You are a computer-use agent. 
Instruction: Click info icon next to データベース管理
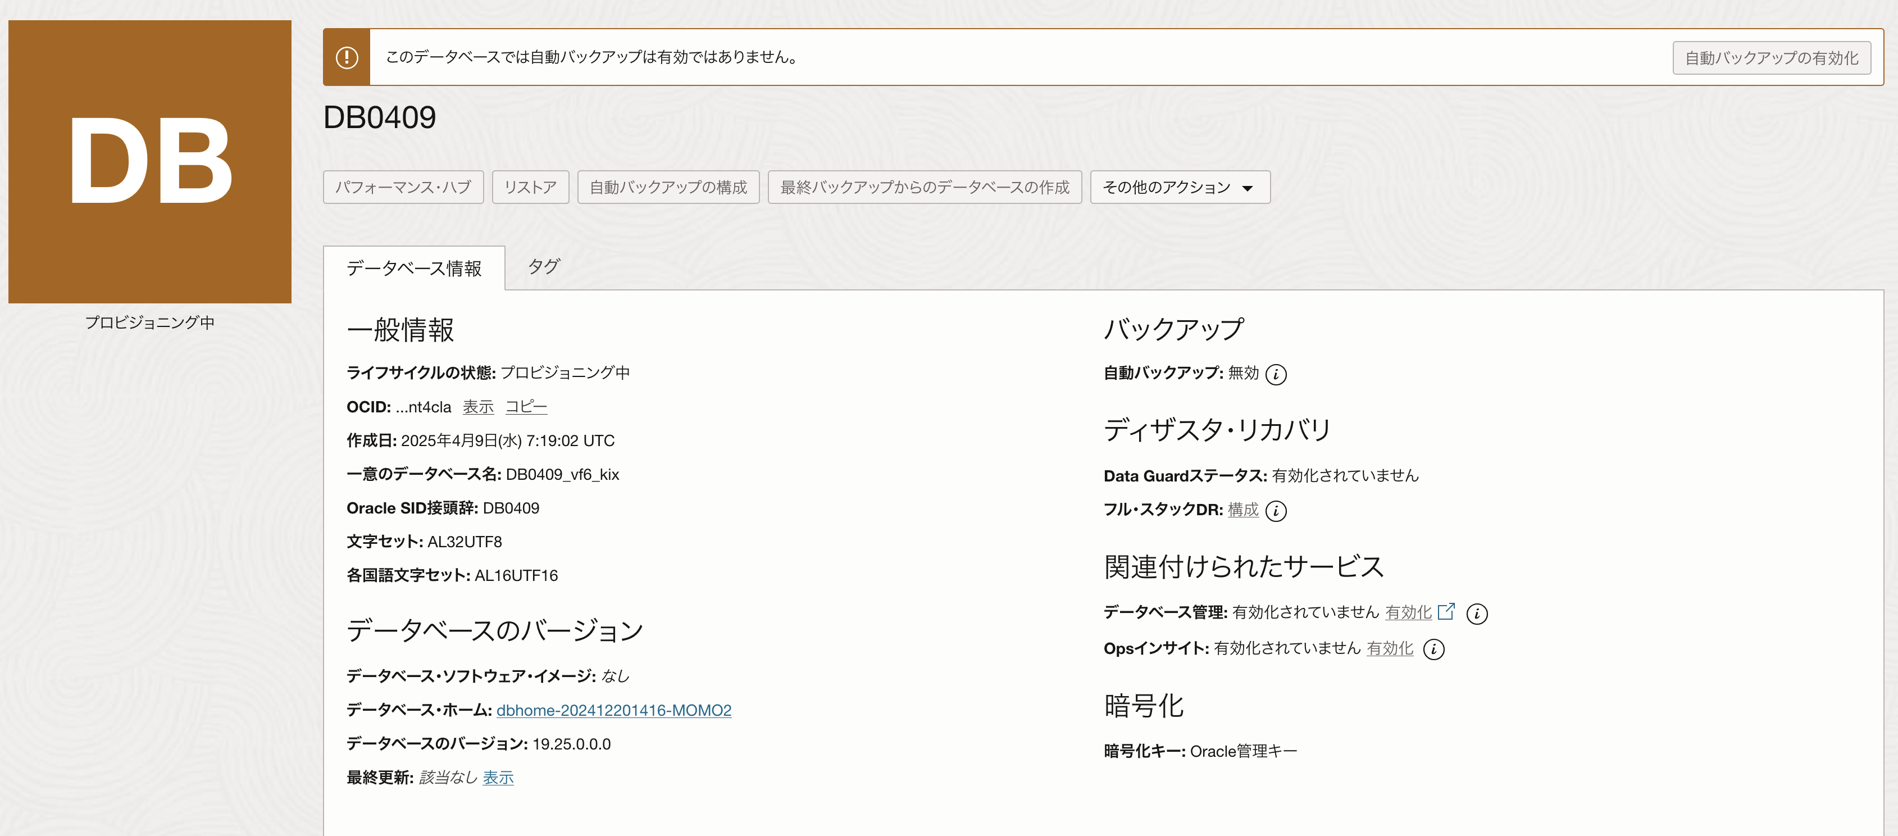pos(1477,614)
